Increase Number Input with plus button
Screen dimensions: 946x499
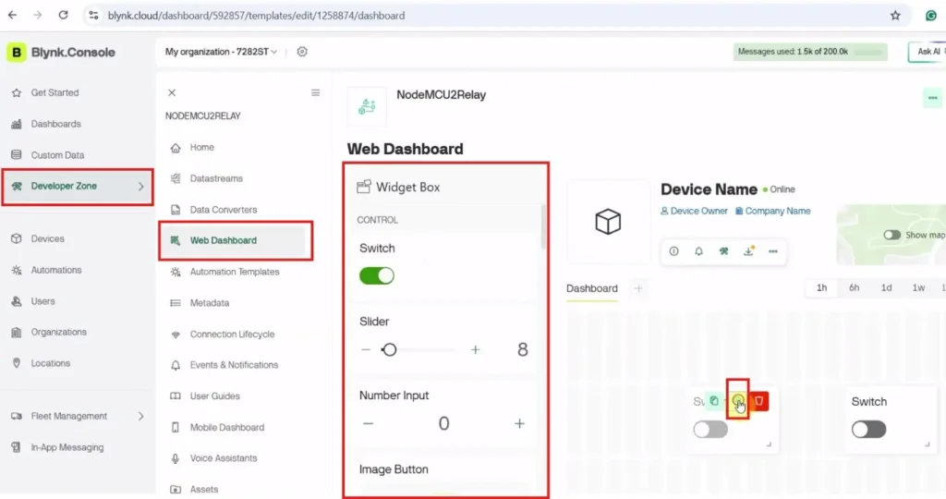point(519,423)
